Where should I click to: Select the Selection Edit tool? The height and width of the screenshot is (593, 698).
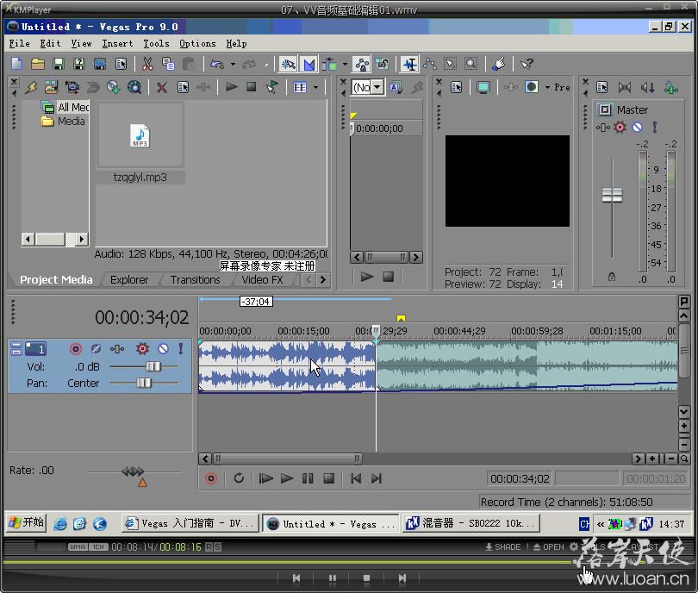(451, 65)
